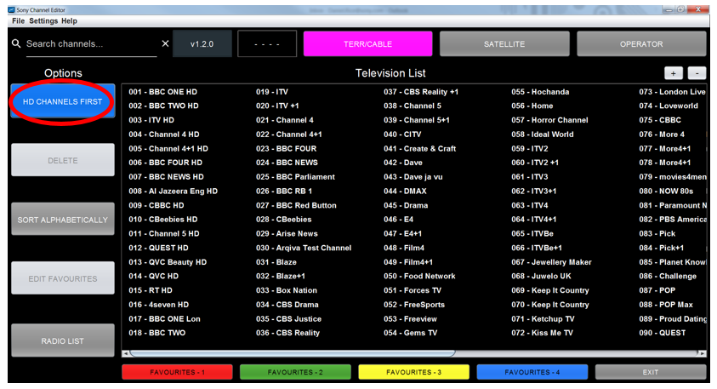Switch to the OPERATOR tab
The height and width of the screenshot is (389, 717).
(641, 44)
